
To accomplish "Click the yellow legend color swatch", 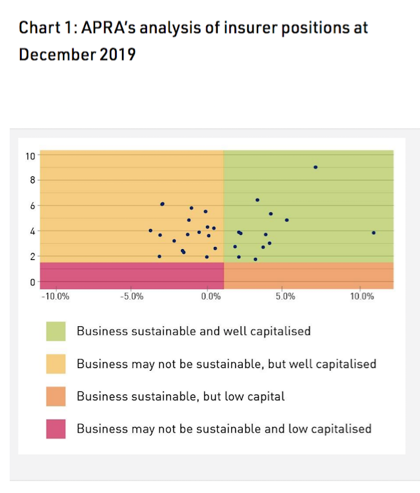I will pyautogui.click(x=56, y=364).
